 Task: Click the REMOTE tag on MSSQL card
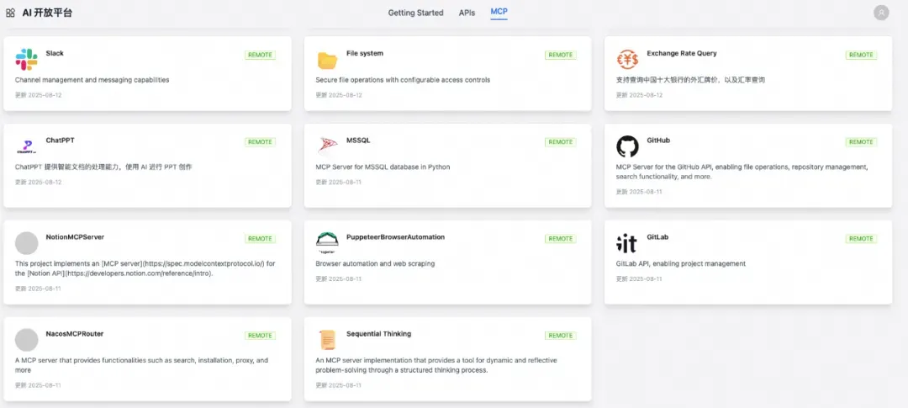[x=561, y=142]
